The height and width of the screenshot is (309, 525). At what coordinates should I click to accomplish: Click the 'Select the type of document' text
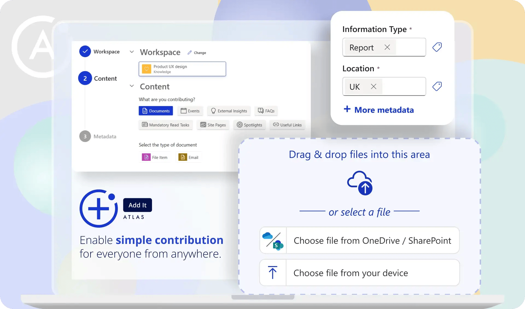point(168,145)
